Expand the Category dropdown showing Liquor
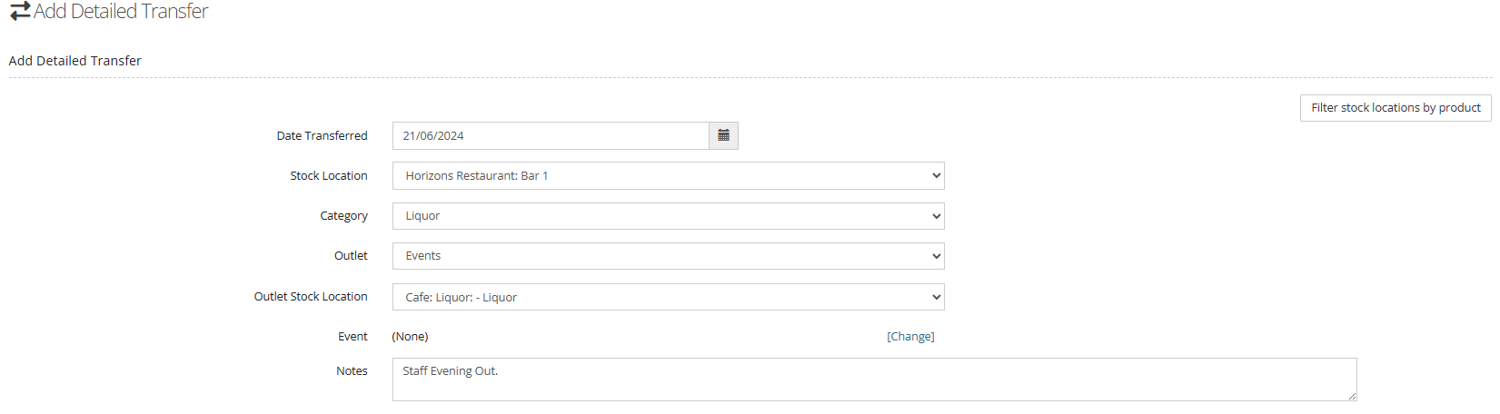1500x414 pixels. (668, 215)
